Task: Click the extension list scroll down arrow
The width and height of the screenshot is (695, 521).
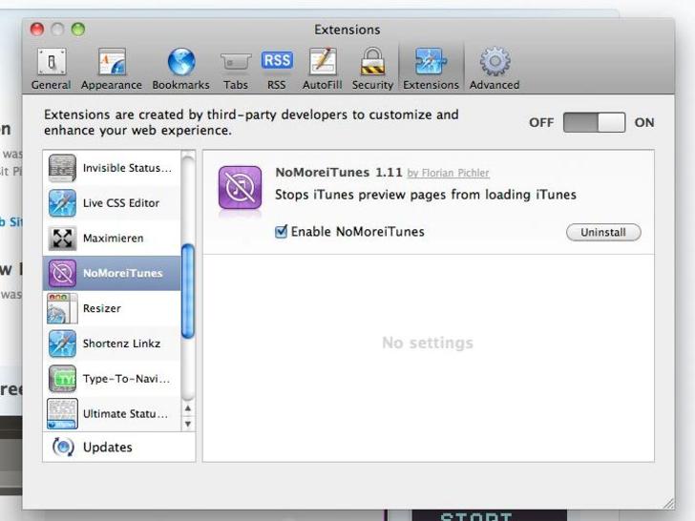Action: click(x=188, y=424)
